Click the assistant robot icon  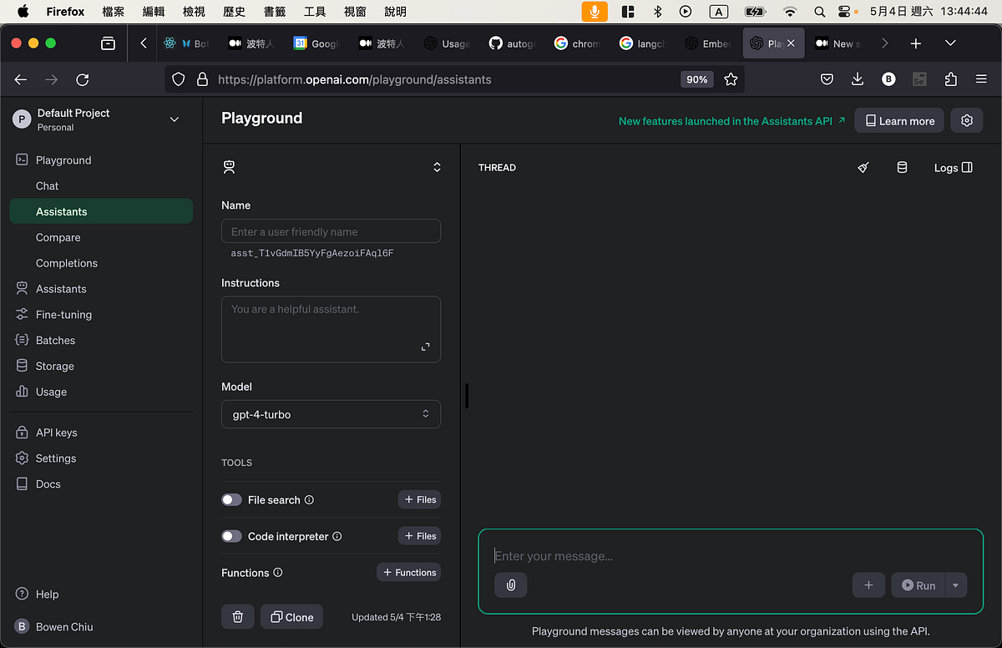pyautogui.click(x=229, y=167)
